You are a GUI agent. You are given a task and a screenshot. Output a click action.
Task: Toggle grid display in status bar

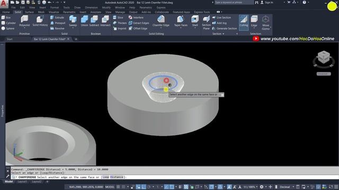tap(118, 187)
